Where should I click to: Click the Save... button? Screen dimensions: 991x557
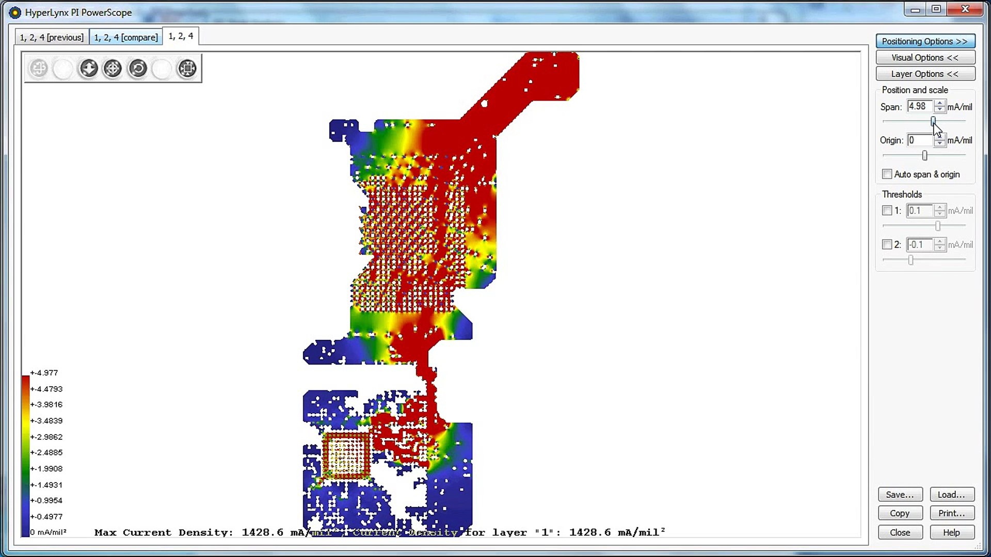pos(900,495)
